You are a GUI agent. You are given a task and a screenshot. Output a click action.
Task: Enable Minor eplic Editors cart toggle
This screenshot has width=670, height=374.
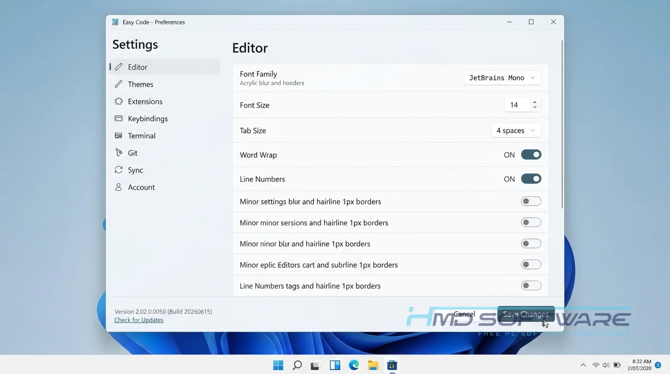(x=531, y=264)
